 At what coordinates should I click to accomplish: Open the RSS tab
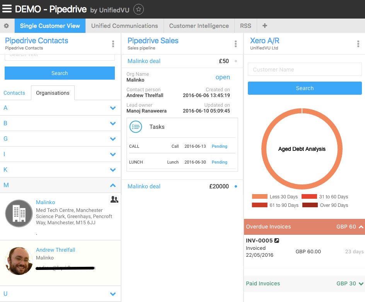tap(246, 26)
